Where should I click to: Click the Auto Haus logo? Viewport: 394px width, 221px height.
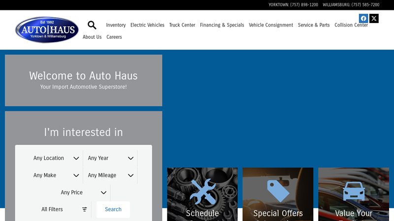click(47, 30)
